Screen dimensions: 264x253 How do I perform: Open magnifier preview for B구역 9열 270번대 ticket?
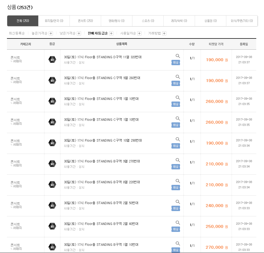(x=178, y=160)
